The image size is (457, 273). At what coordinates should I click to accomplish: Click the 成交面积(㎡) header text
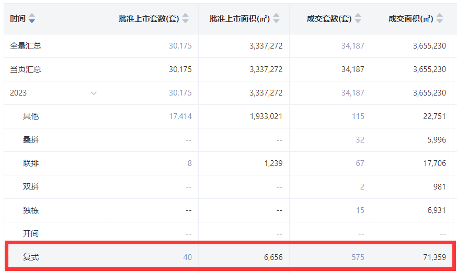(x=410, y=19)
